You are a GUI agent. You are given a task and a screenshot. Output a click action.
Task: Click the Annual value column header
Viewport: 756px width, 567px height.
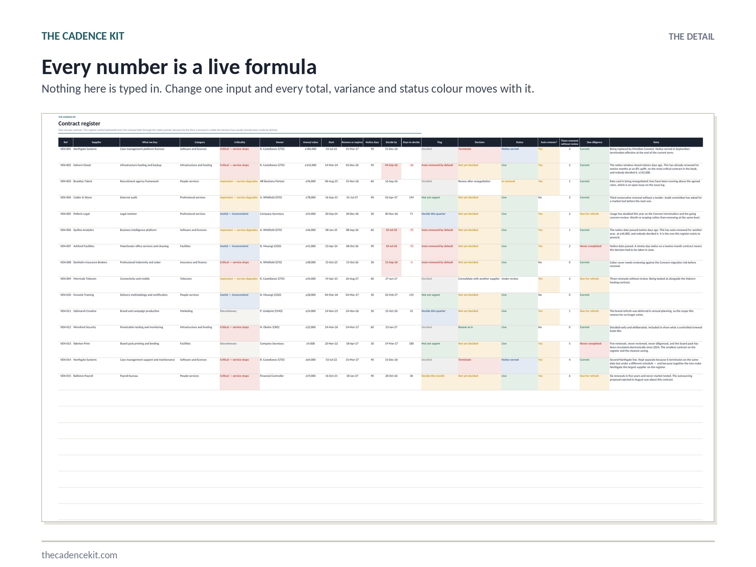coord(310,142)
